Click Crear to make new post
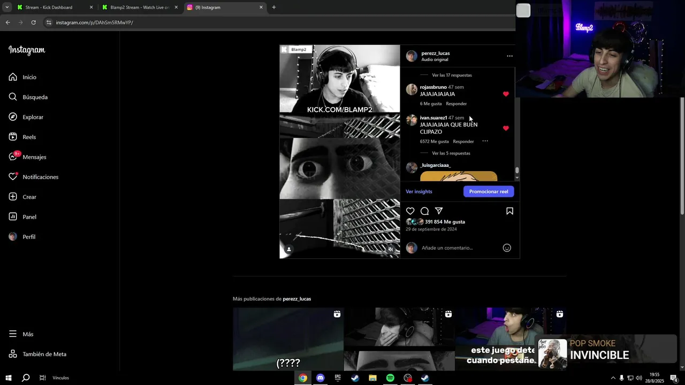685x385 pixels. coord(22,197)
